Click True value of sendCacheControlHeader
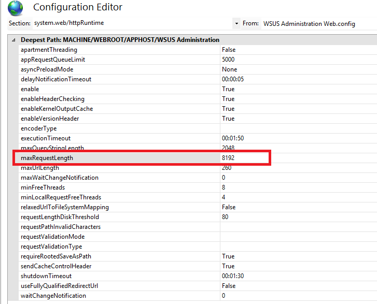 point(228,266)
